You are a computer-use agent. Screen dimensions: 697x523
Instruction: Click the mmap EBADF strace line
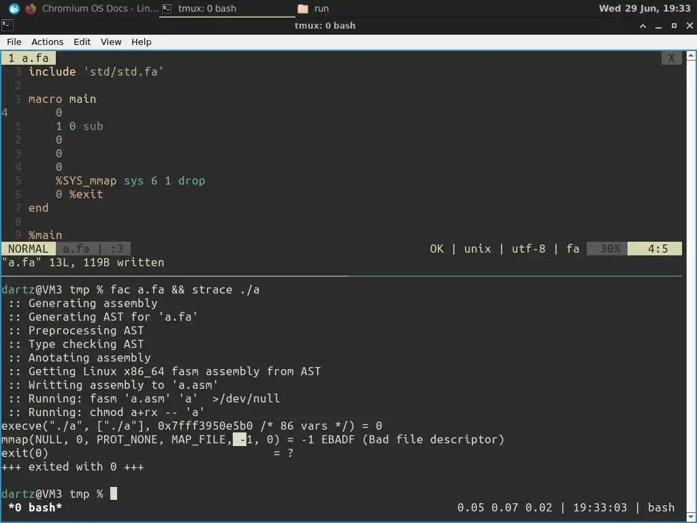[x=253, y=439]
